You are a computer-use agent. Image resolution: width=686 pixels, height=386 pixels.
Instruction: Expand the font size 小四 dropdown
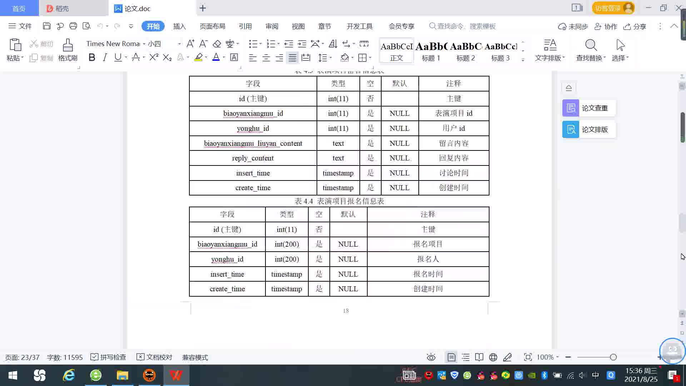coord(179,44)
